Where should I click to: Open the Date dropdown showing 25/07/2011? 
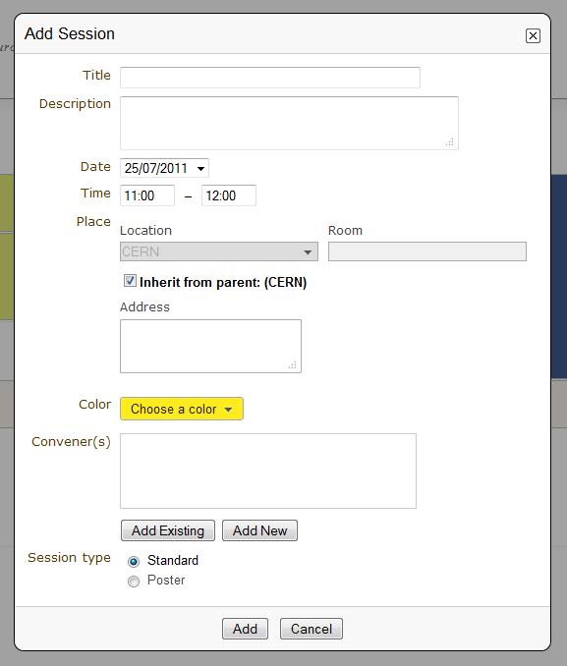(164, 168)
